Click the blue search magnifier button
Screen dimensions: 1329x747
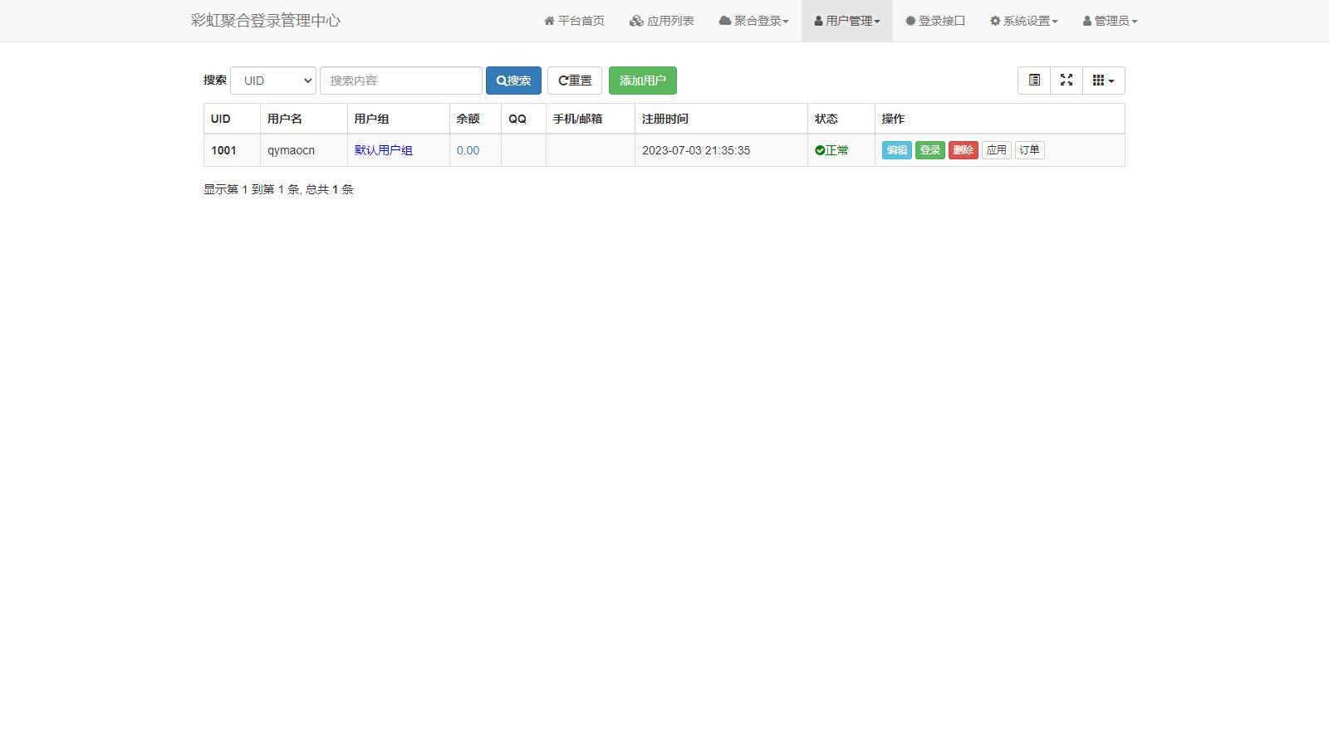pyautogui.click(x=513, y=81)
